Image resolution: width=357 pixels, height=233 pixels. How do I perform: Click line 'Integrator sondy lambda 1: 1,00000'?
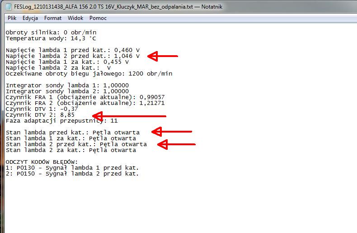click(67, 86)
